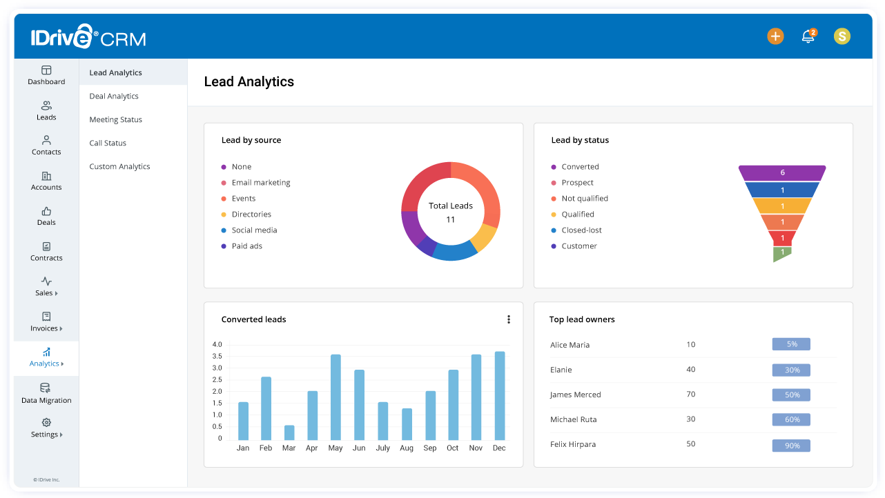Select the Contracts icon
This screenshot has width=885, height=498.
pyautogui.click(x=46, y=252)
